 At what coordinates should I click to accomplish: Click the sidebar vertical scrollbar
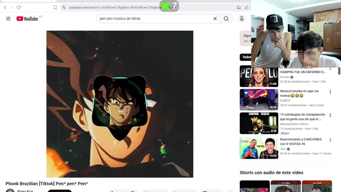click(339, 71)
